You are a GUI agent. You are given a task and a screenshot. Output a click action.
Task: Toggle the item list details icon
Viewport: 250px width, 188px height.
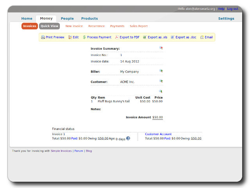pos(161,91)
